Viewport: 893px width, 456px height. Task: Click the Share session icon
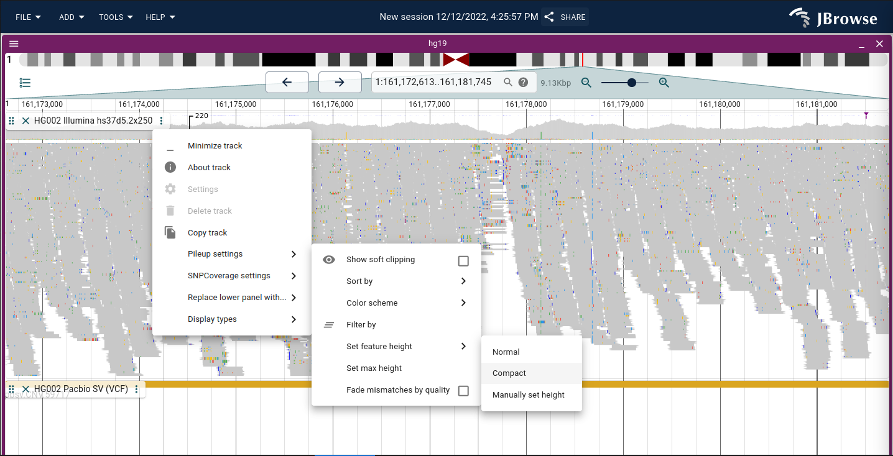tap(549, 17)
